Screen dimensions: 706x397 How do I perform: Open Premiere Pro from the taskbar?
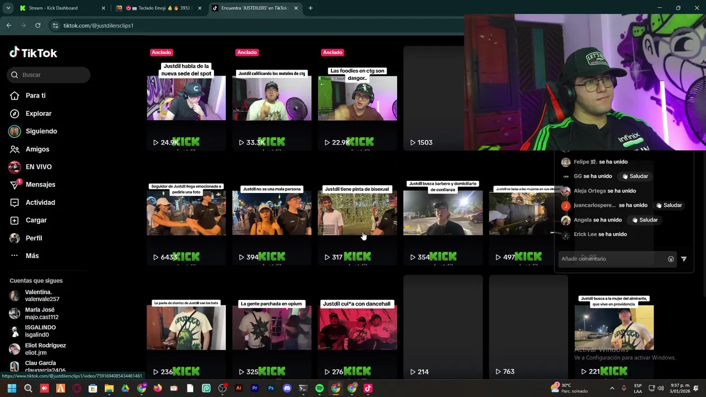click(x=255, y=388)
